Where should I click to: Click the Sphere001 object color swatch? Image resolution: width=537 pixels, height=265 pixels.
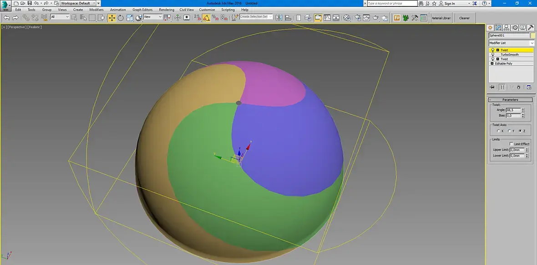[533, 35]
